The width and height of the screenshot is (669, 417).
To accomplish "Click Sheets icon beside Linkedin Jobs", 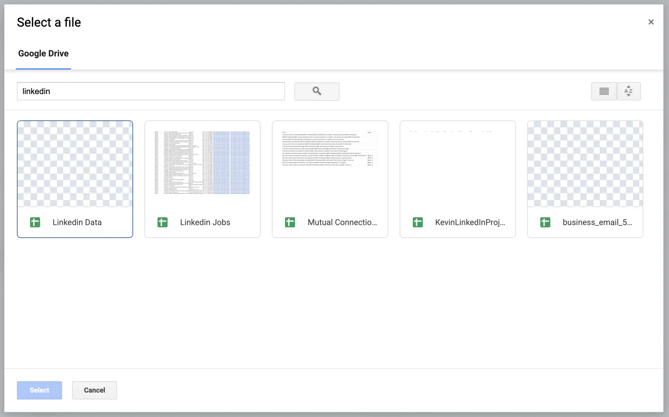I will [x=162, y=222].
